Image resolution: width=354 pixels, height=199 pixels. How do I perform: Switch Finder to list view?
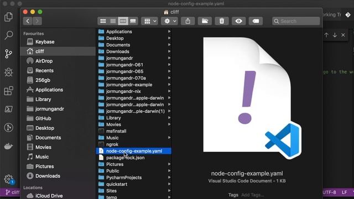coord(113,21)
